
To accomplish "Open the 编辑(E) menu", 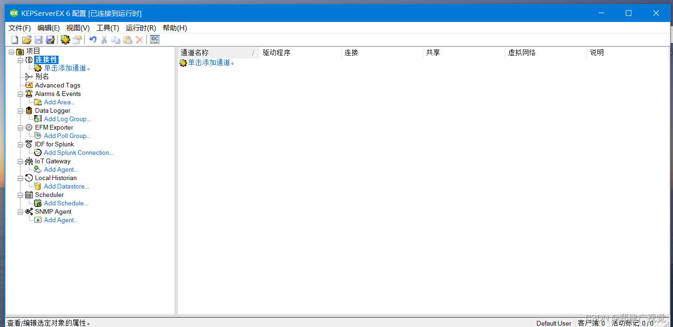I will click(x=49, y=28).
